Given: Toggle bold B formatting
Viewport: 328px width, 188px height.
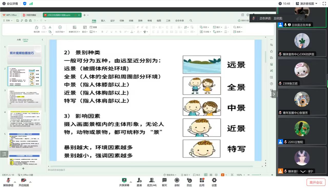Looking at the screenshot, I should [x=102, y=32].
